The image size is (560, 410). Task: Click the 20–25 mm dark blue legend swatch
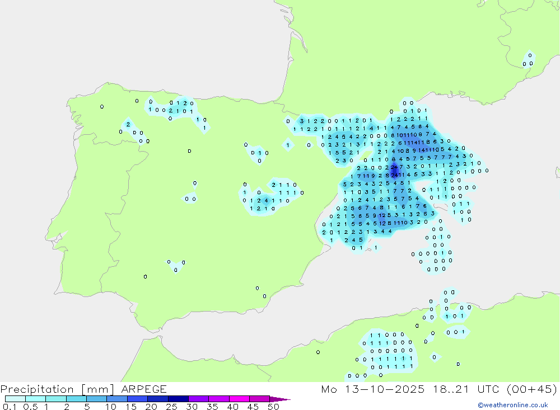pos(158,399)
